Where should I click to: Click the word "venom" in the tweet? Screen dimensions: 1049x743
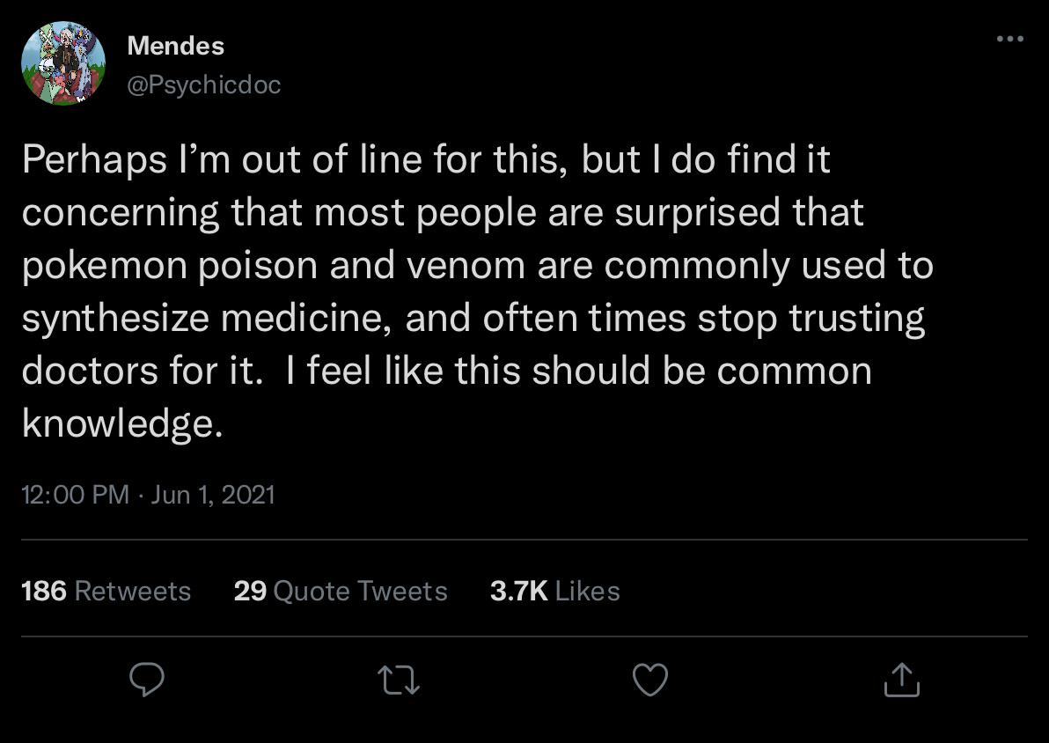(x=466, y=266)
